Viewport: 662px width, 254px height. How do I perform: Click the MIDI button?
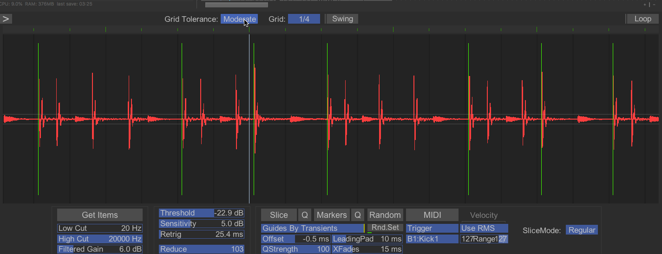pyautogui.click(x=432, y=215)
